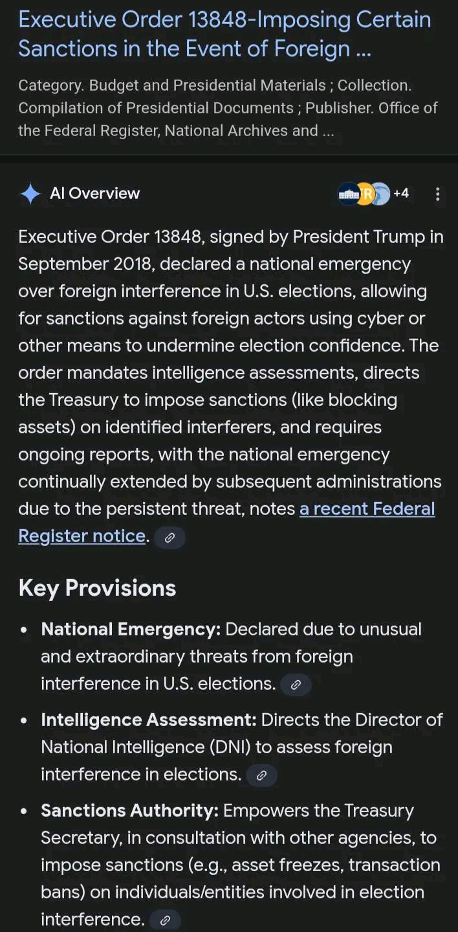The image size is (458, 932).
Task: Open Intelligence Assessment bullet's citation link icon
Action: (x=261, y=775)
